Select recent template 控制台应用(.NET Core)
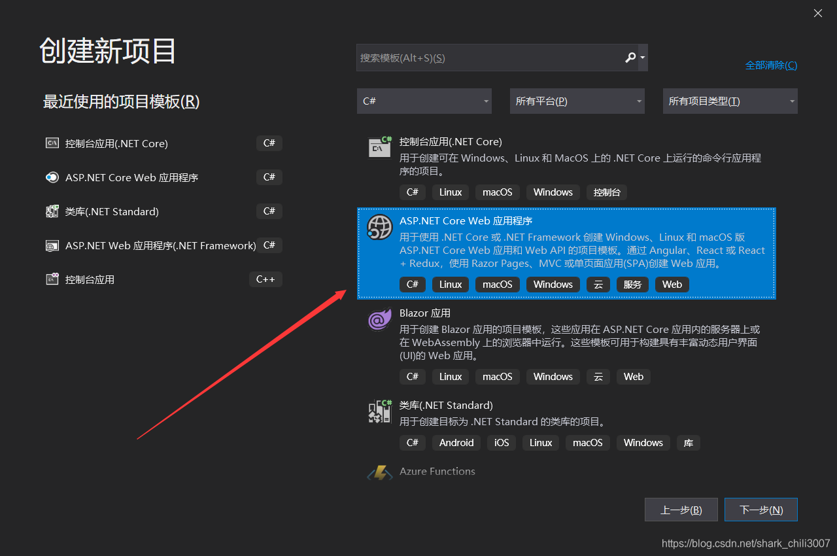Viewport: 837px width, 556px height. (116, 143)
